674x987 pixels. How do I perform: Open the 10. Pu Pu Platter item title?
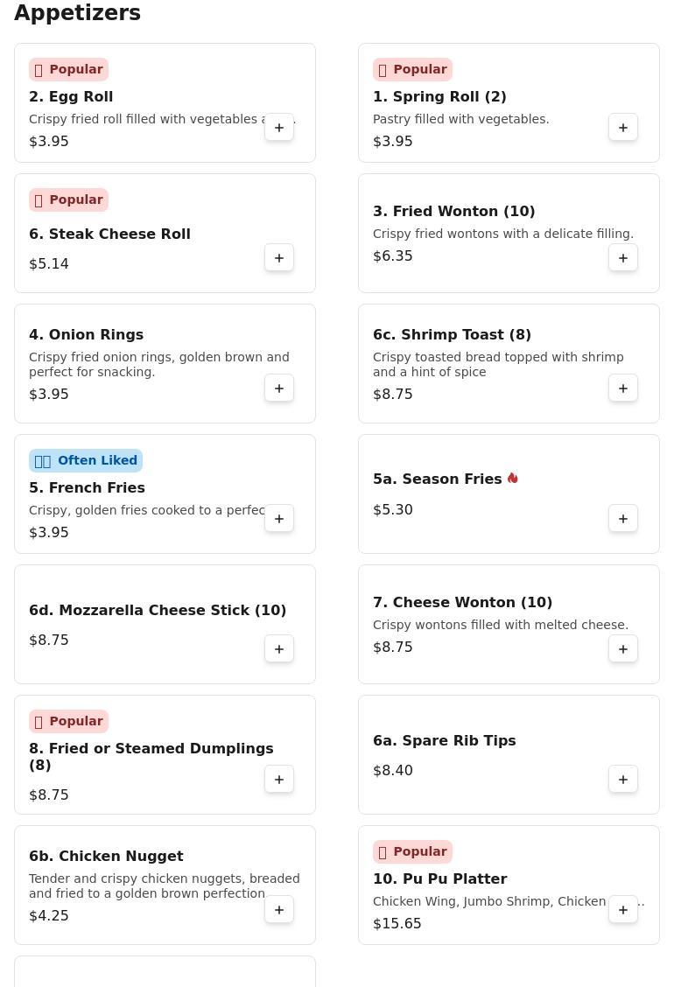pyautogui.click(x=439, y=878)
